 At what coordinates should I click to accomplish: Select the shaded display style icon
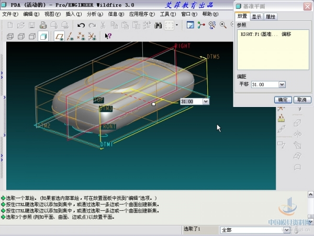click(x=43, y=36)
